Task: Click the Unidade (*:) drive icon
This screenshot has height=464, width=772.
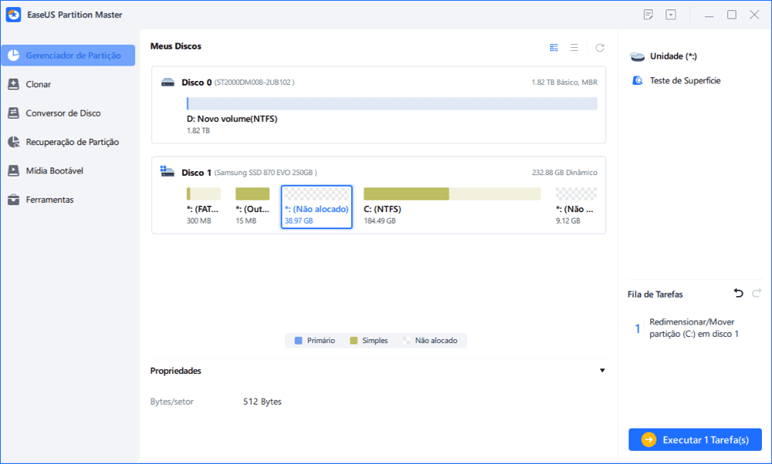Action: [637, 56]
